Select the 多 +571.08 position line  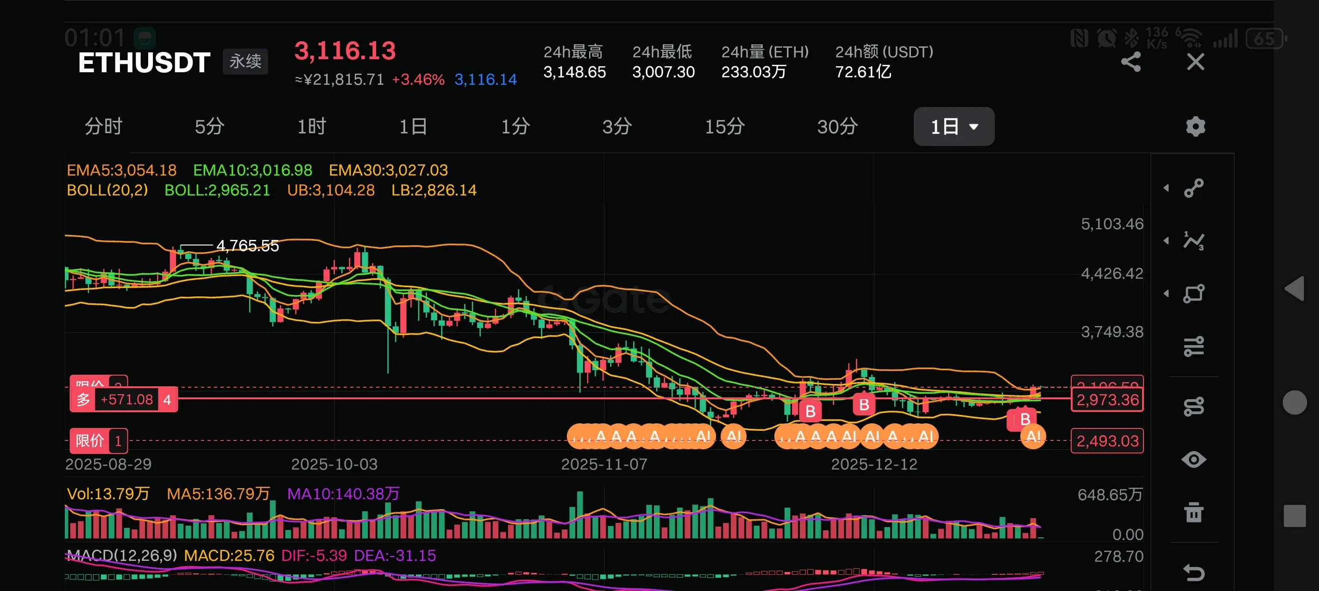pyautogui.click(x=123, y=399)
